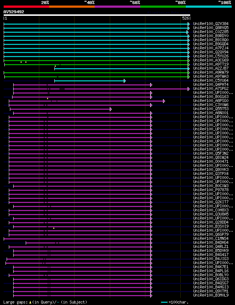Image resolution: width=235 pixels, height=305 pixels.
Task: Click the arrowhead ending the Q55T53 alignment
Action: 111,109
